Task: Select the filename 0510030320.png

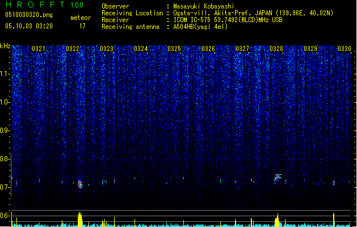Action: click(29, 15)
